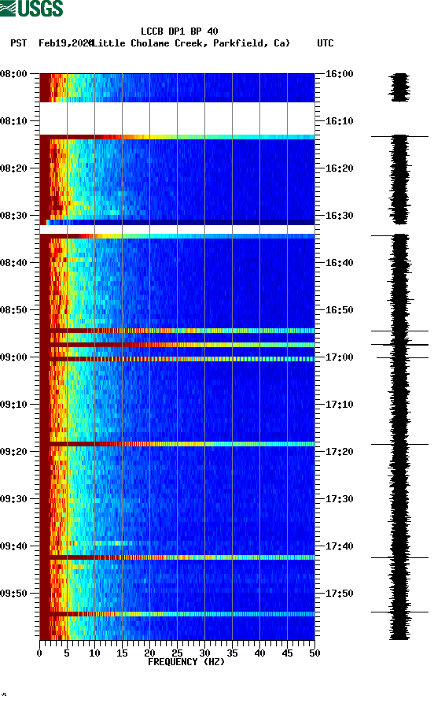Click the 'Feb19' date text
Screen dimensions: 434x703
[x=52, y=43]
